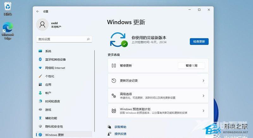Click the 隐私和安全性 shield icon
Viewport: 253px width, 138px height.
(40, 126)
